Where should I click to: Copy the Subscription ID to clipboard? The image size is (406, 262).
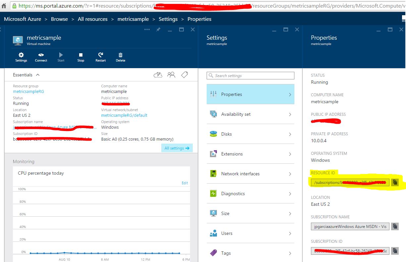click(395, 251)
